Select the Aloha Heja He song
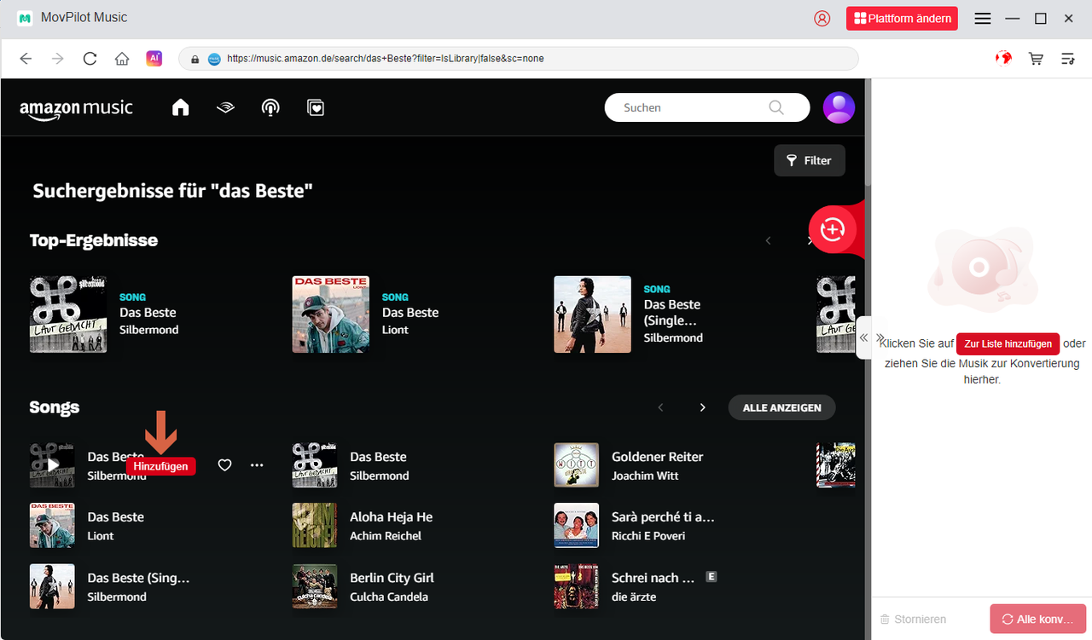 coord(392,517)
